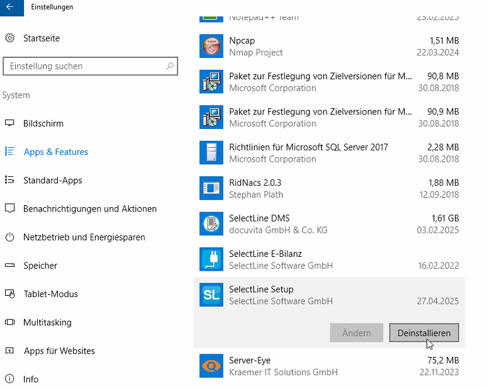Click the Info circle icon

click(9, 379)
